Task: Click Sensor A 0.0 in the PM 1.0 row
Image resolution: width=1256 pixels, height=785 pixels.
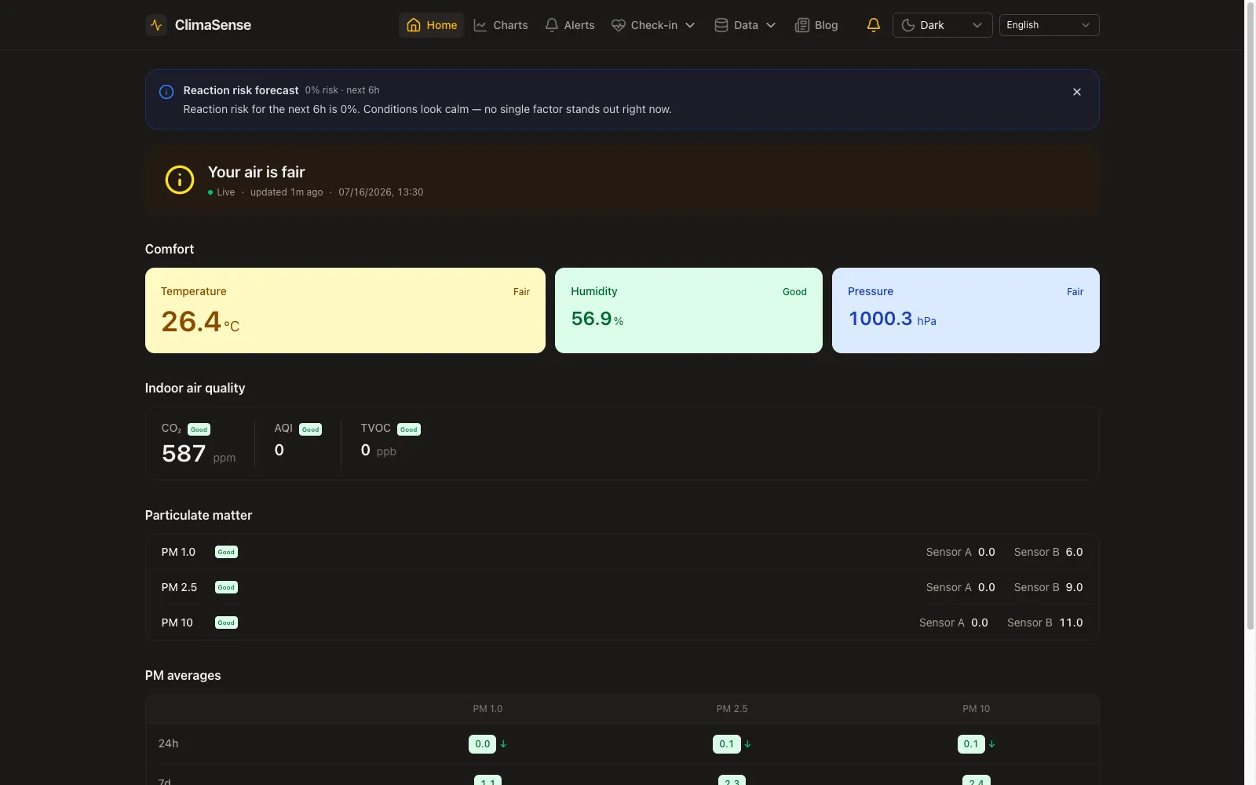Action: click(x=961, y=552)
